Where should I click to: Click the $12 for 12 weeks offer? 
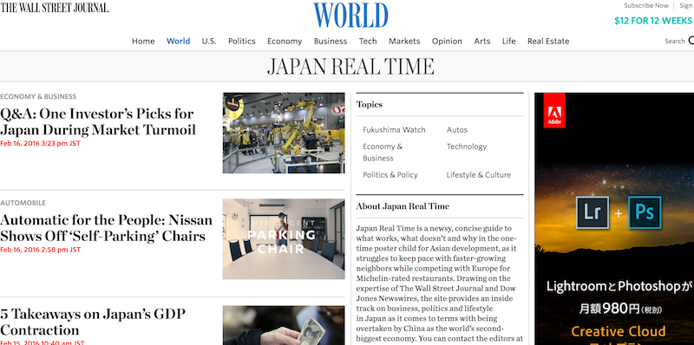[653, 21]
